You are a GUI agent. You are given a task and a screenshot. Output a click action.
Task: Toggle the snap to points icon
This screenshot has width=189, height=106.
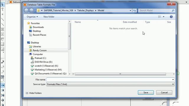point(3,85)
